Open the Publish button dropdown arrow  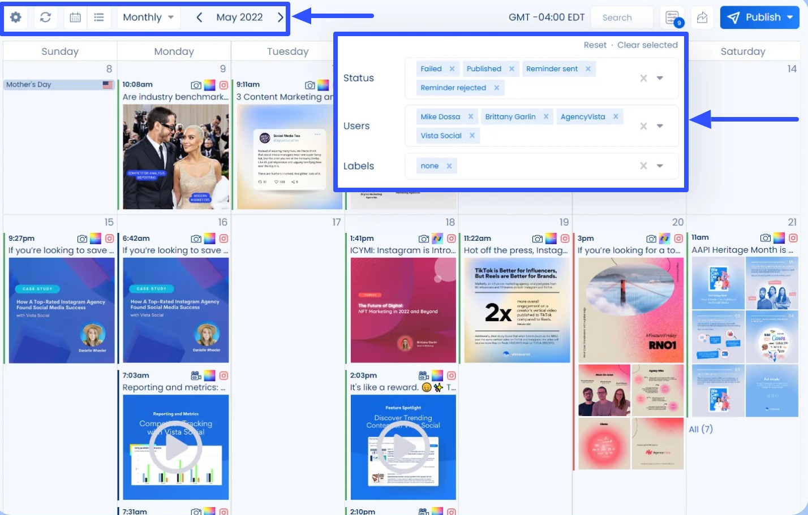pos(790,17)
